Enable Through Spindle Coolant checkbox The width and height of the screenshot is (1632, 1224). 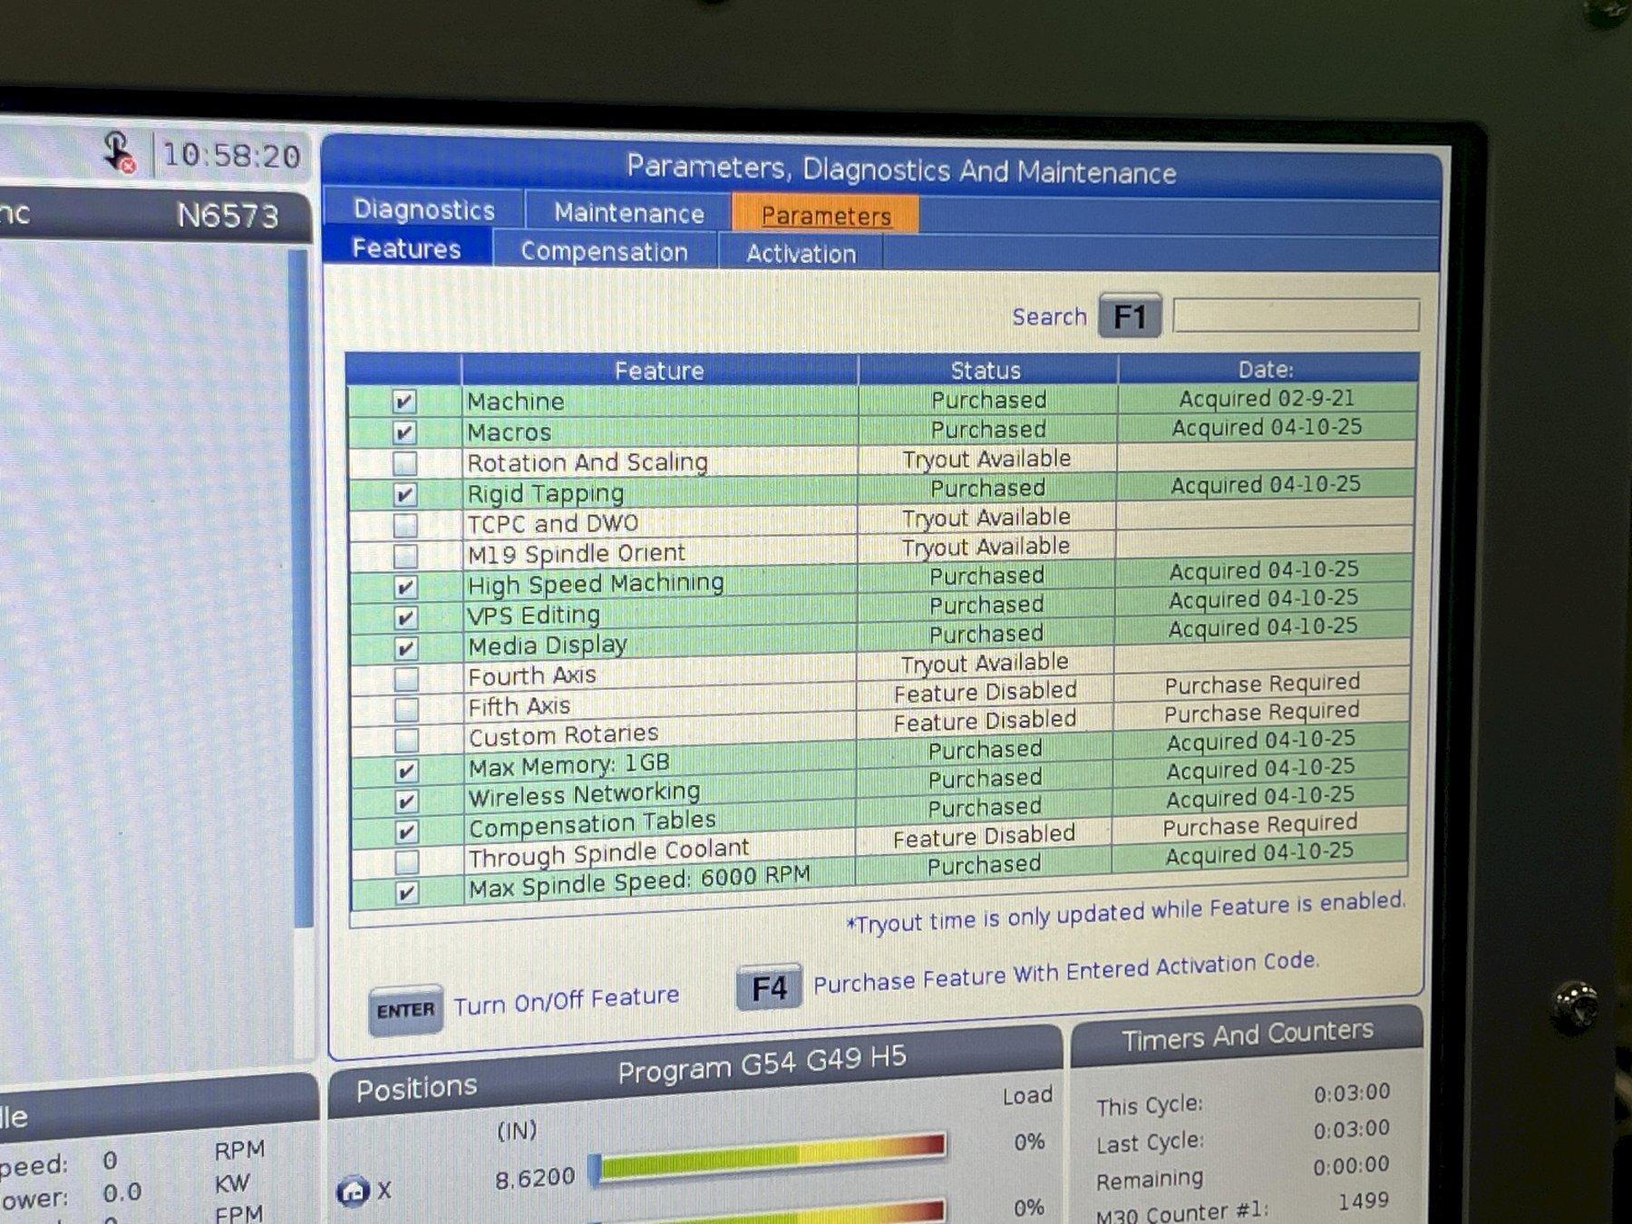[x=407, y=861]
